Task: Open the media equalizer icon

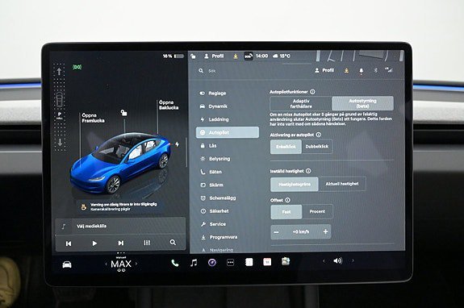Action: pos(147,243)
